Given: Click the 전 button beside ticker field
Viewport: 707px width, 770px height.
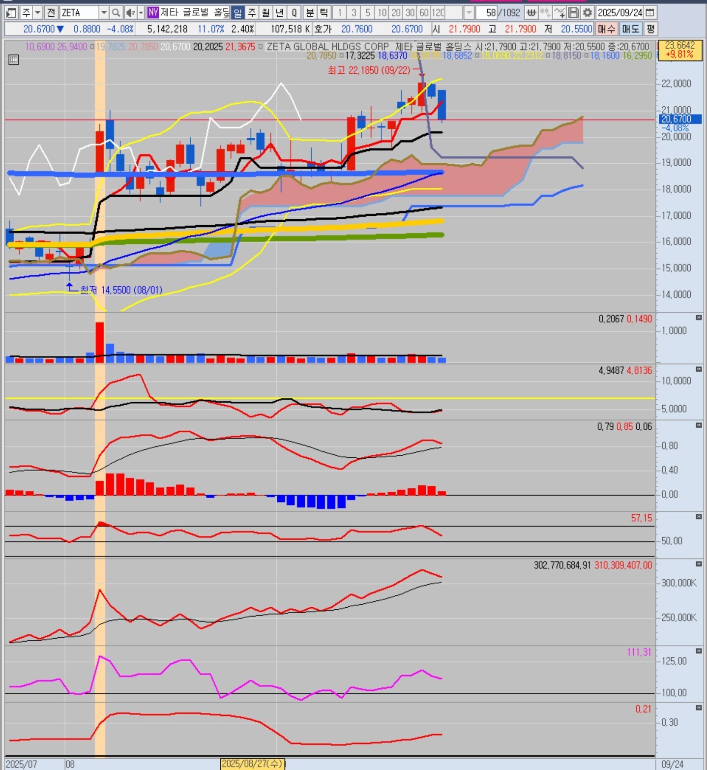Looking at the screenshot, I should point(51,12).
